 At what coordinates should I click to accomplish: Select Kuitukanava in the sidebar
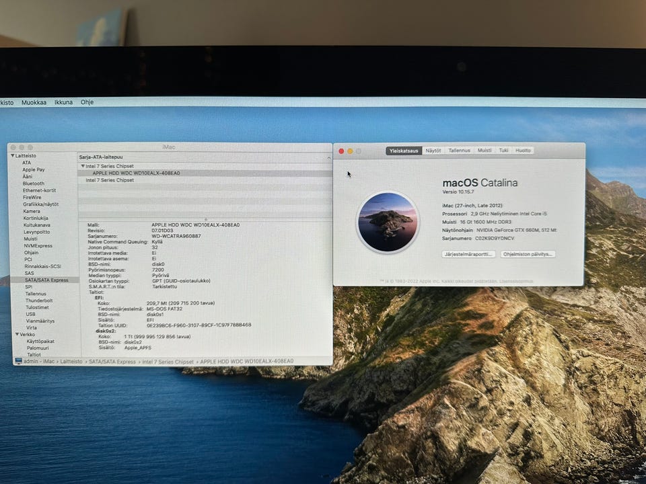point(36,225)
